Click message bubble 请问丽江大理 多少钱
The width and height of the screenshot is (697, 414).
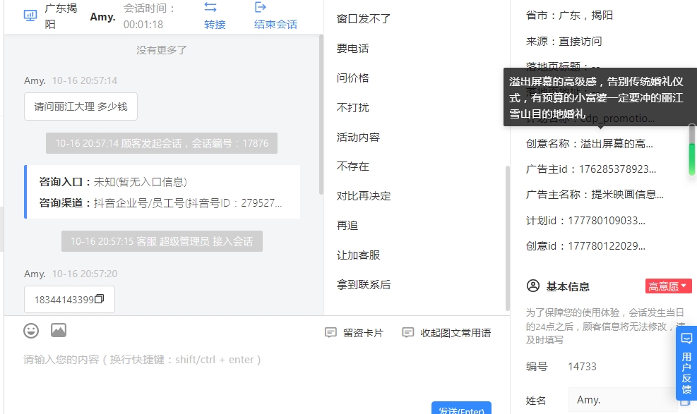[81, 106]
